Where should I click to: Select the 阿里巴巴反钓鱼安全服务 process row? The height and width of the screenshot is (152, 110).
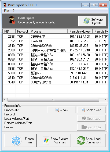click(55, 50)
